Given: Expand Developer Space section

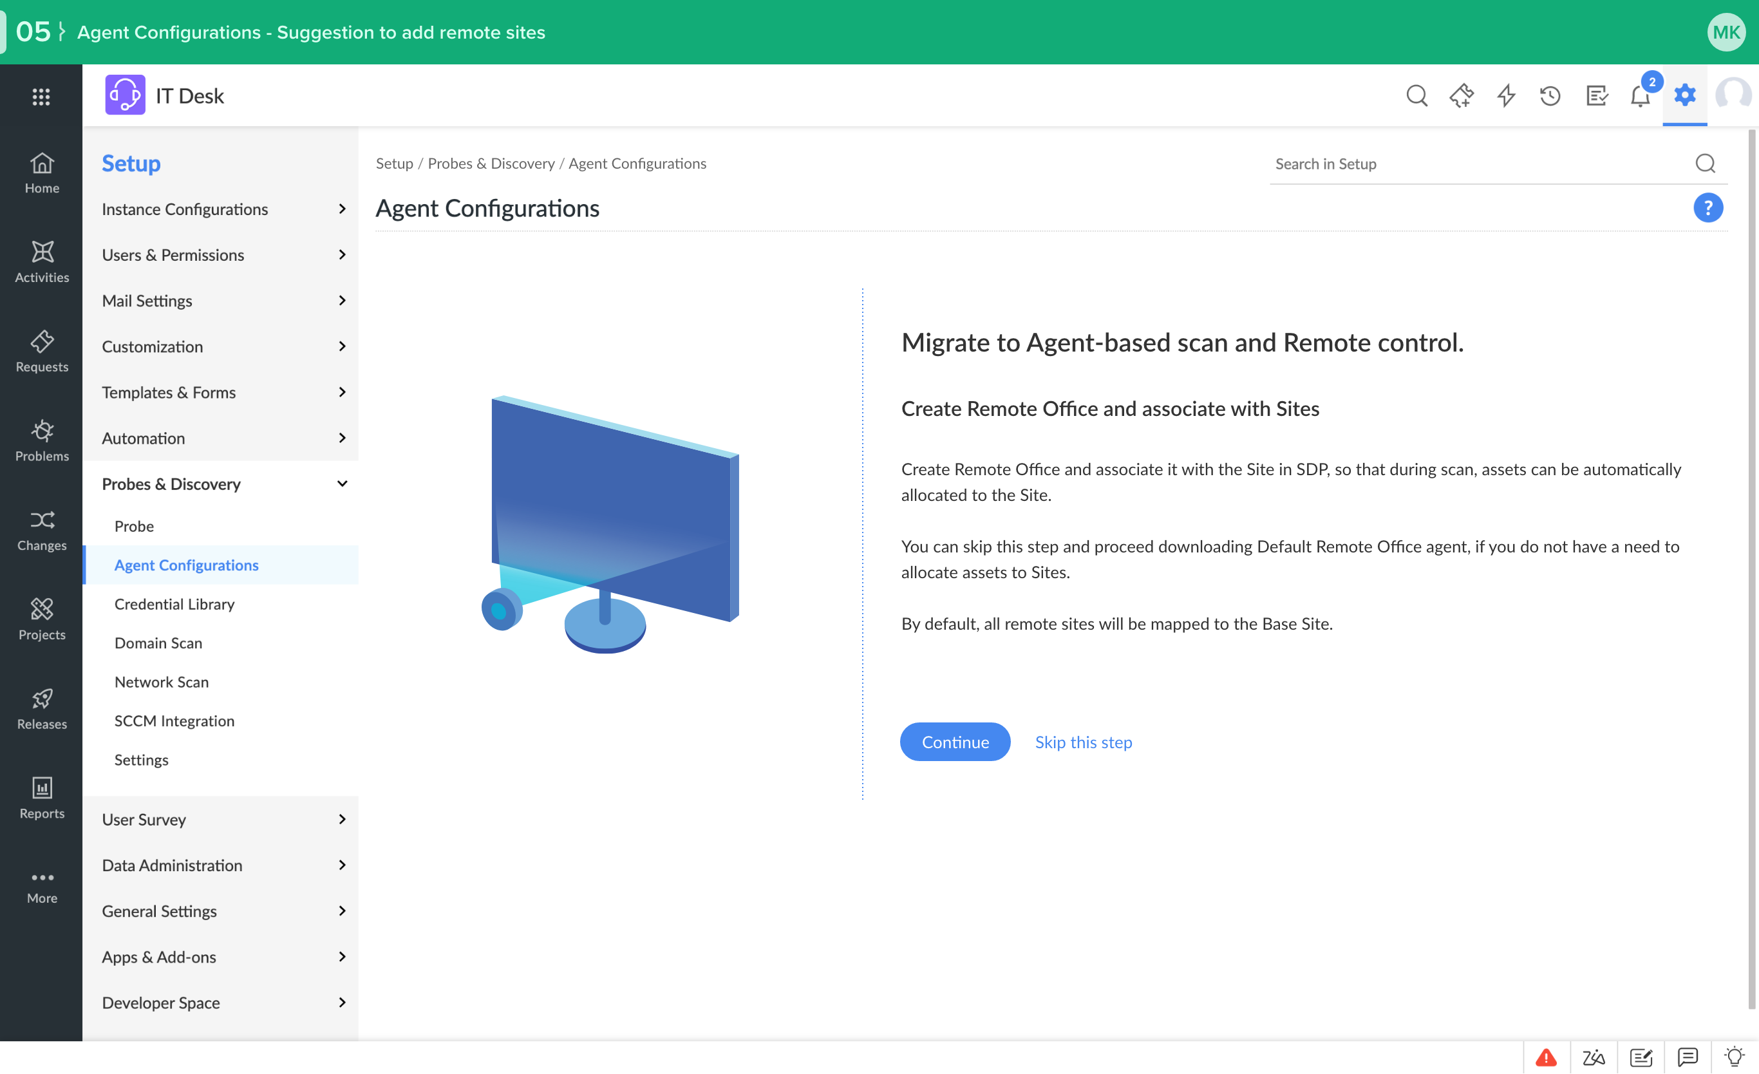Looking at the screenshot, I should (221, 1003).
